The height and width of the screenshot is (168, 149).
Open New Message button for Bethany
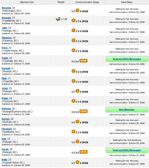point(127,110)
